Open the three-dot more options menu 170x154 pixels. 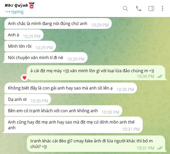point(163,9)
